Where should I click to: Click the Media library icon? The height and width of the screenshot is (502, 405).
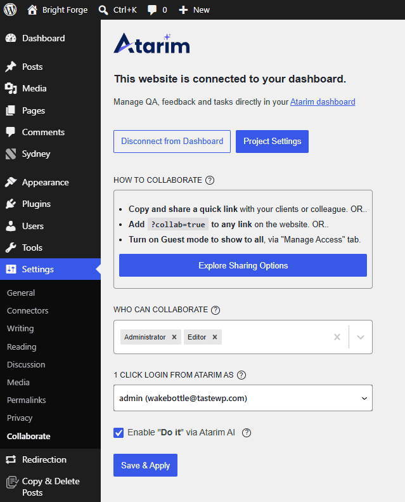click(x=11, y=88)
